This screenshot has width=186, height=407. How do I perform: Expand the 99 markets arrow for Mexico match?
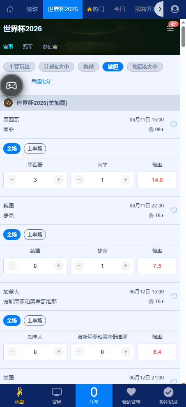(163, 130)
